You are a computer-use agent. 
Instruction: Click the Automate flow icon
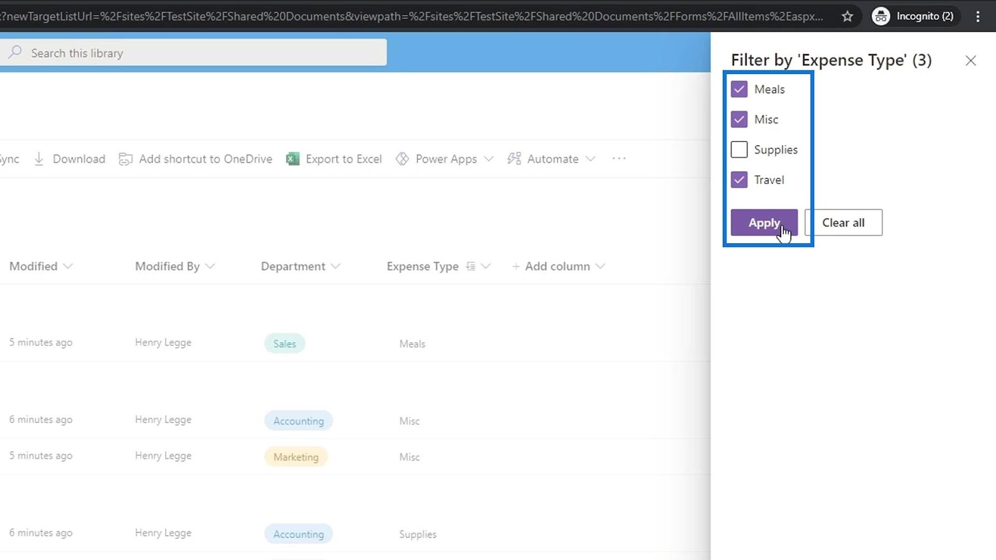[514, 159]
